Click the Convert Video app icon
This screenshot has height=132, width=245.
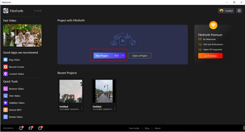point(5,74)
